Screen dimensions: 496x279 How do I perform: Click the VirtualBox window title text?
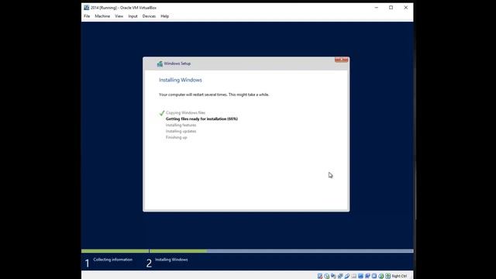pyautogui.click(x=123, y=8)
